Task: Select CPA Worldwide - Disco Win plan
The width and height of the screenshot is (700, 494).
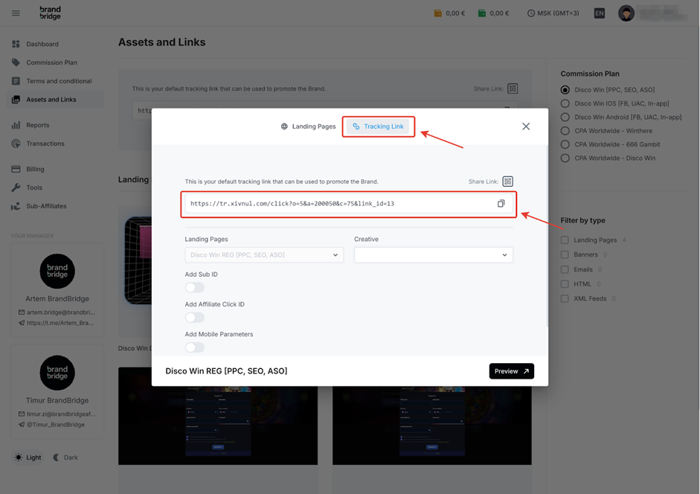Action: [x=565, y=158]
